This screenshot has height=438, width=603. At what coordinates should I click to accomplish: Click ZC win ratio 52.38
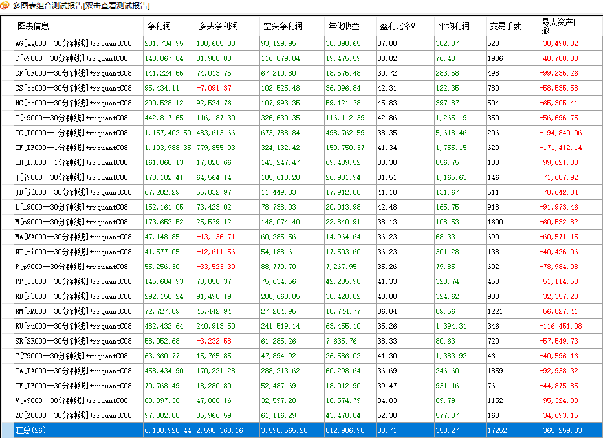click(x=386, y=415)
